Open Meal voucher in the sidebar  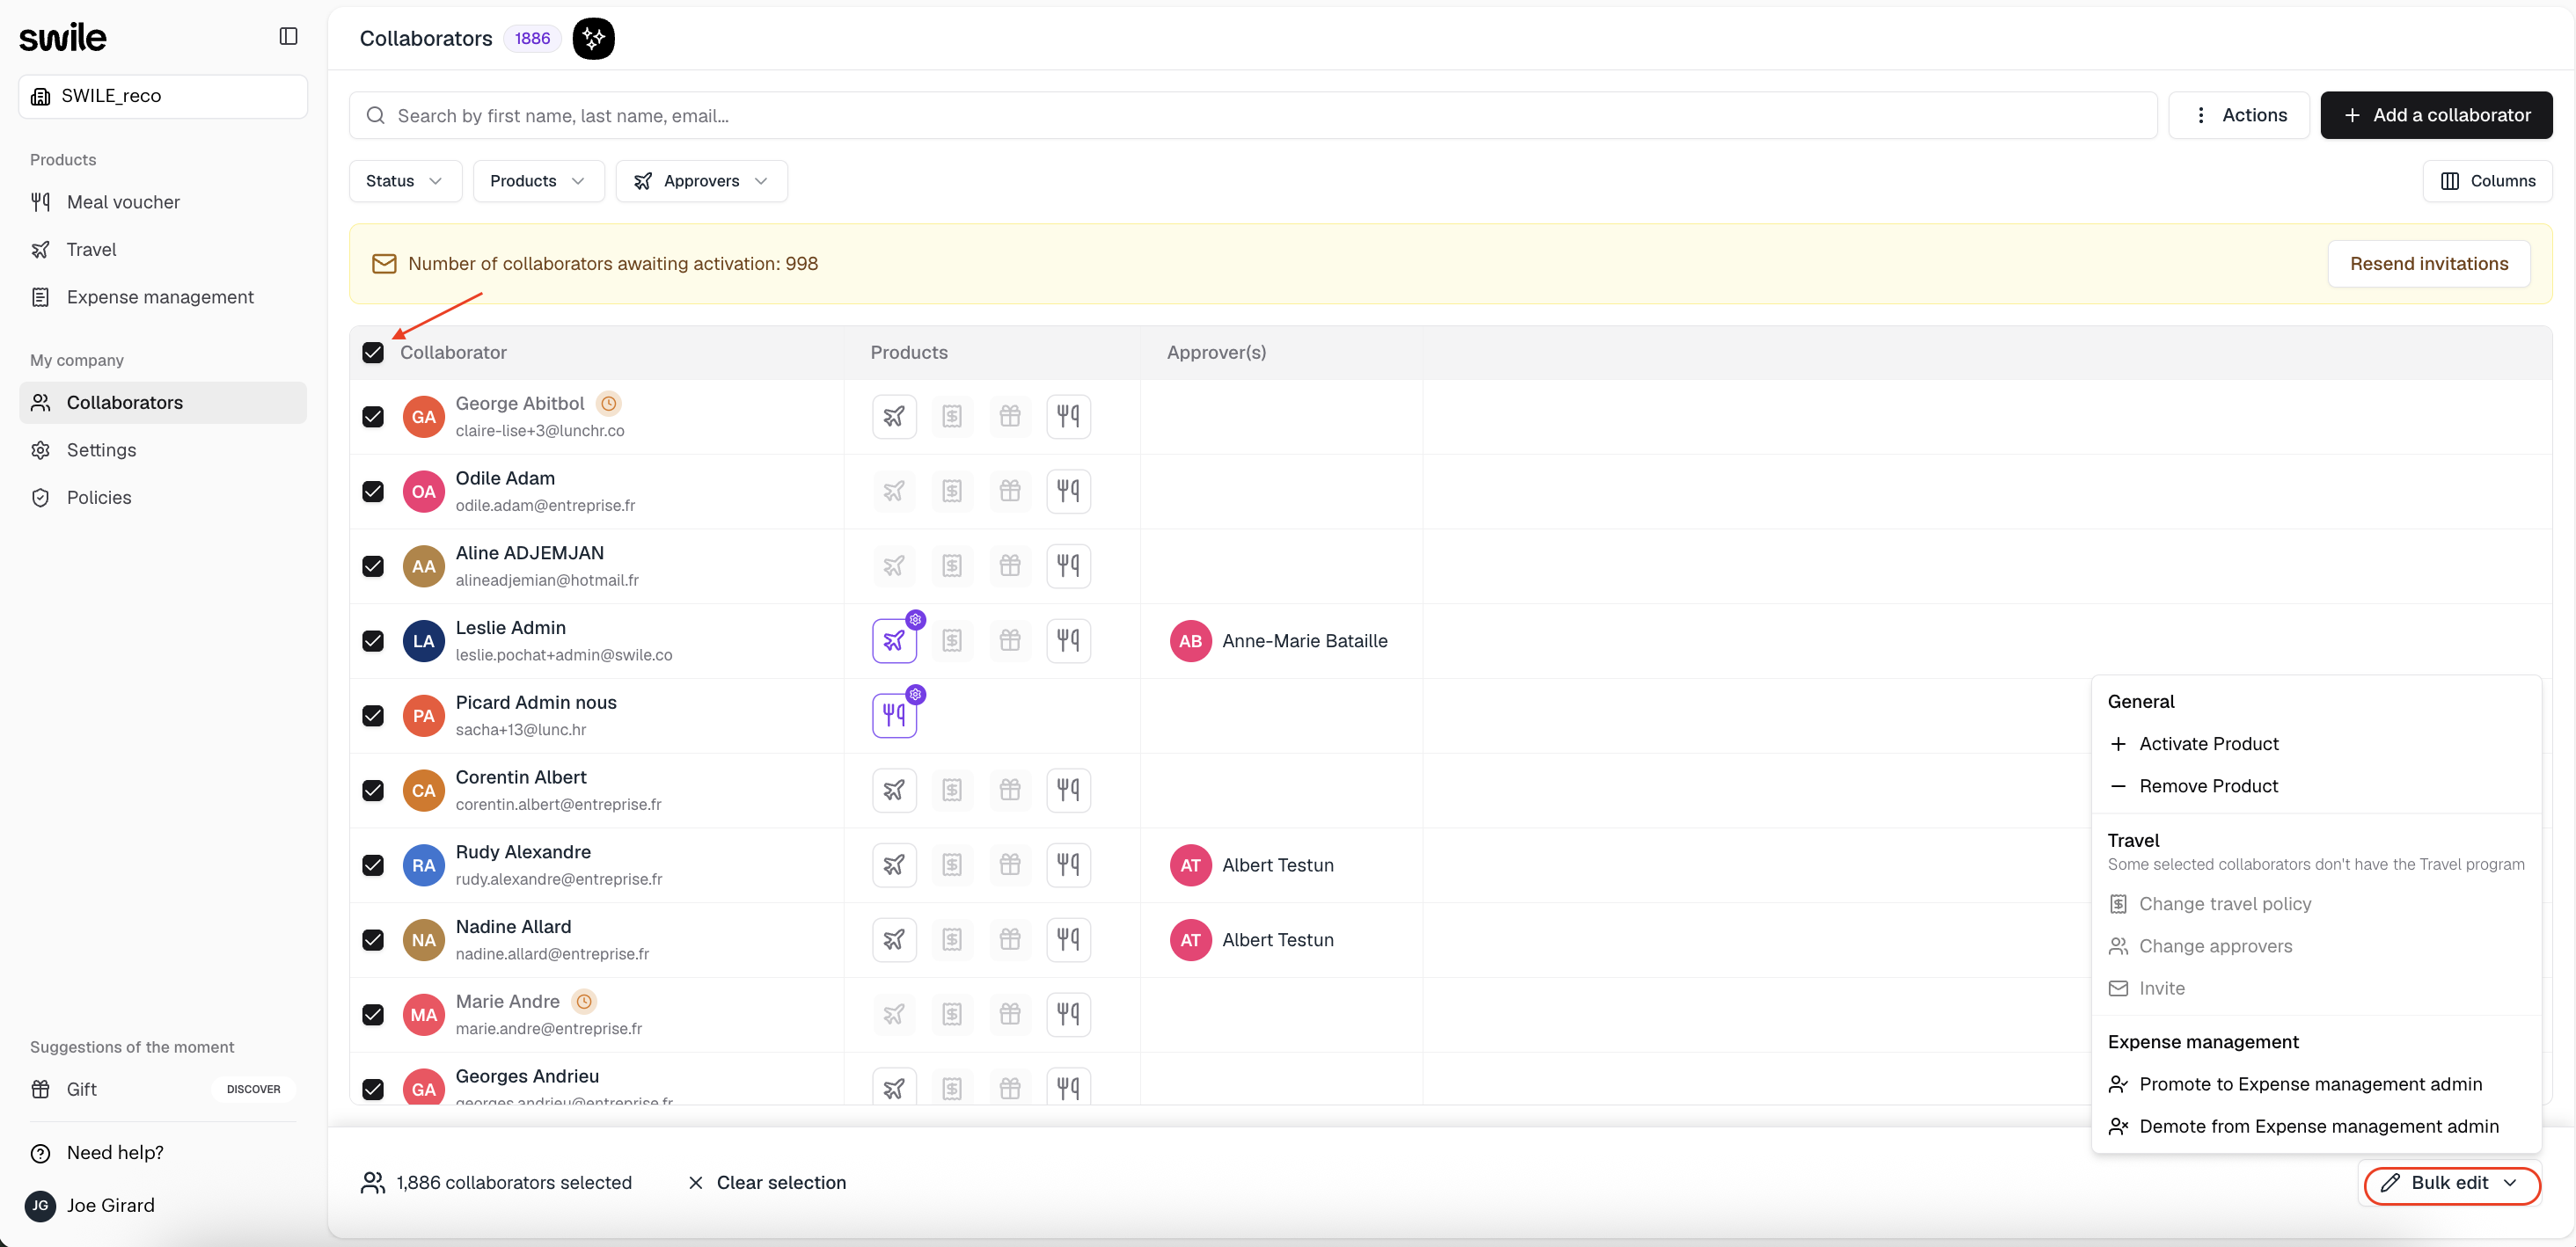(x=163, y=202)
